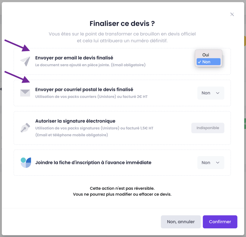Click the Indisponible signature button
Image resolution: width=246 pixels, height=237 pixels.
208,128
